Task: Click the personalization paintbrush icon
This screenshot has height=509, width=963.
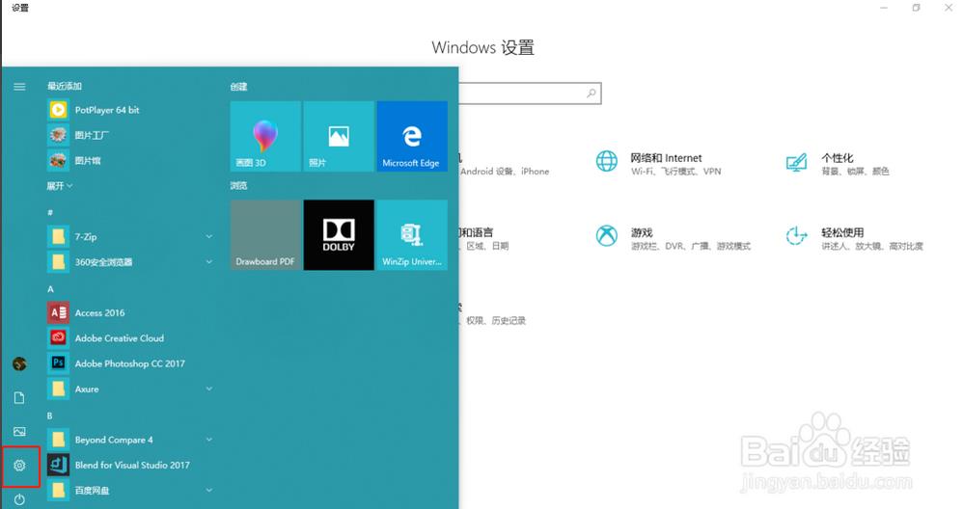Action: tap(796, 163)
